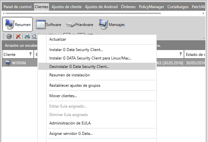The height and width of the screenshot is (142, 208).
Task: Switch to the Panel de control tab
Action: click(18, 6)
